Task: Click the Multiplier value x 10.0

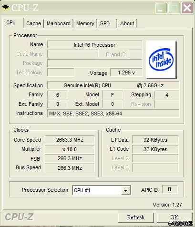Action: point(70,149)
